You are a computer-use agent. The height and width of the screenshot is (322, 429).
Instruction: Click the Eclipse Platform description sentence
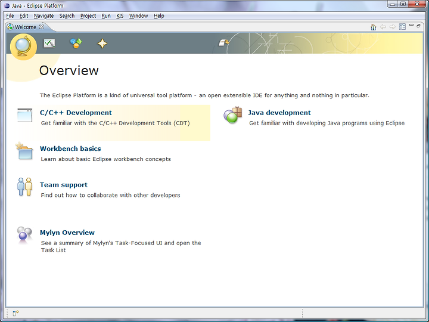pyautogui.click(x=204, y=95)
